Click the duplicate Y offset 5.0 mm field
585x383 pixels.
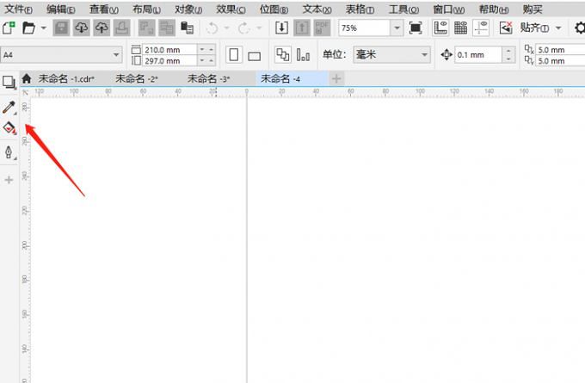click(x=560, y=60)
